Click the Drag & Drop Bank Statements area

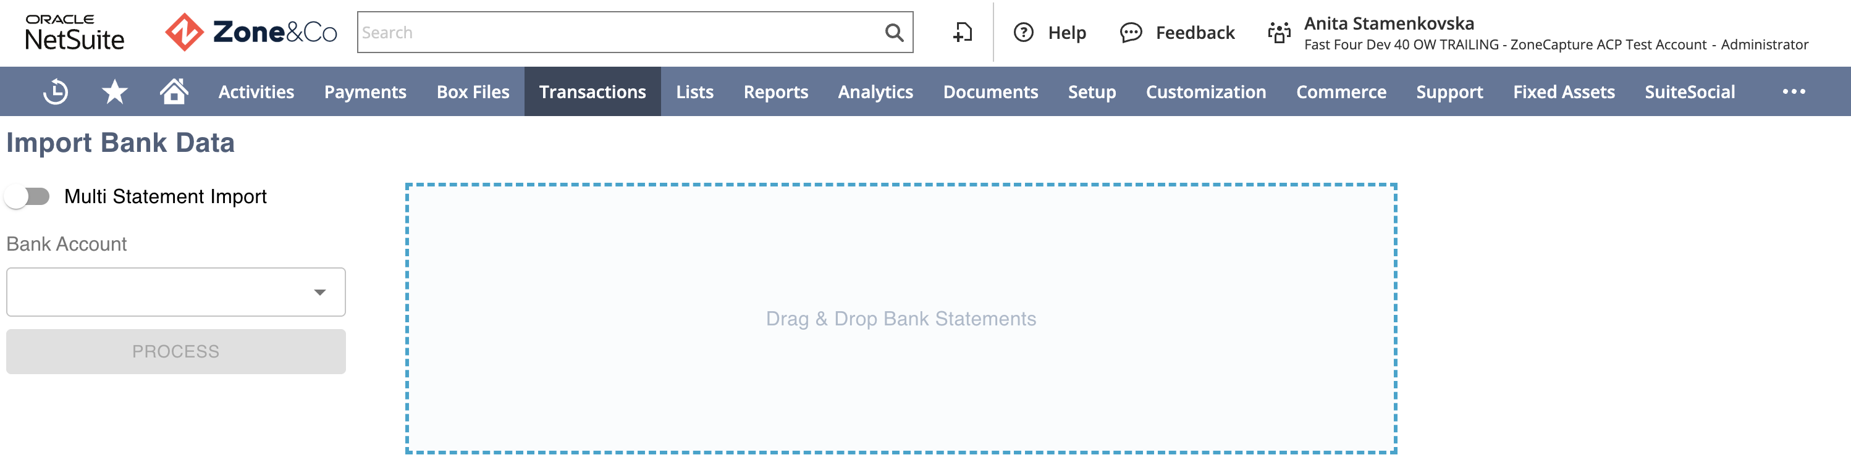[x=901, y=319]
